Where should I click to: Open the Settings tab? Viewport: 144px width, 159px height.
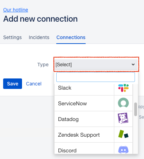click(x=13, y=37)
